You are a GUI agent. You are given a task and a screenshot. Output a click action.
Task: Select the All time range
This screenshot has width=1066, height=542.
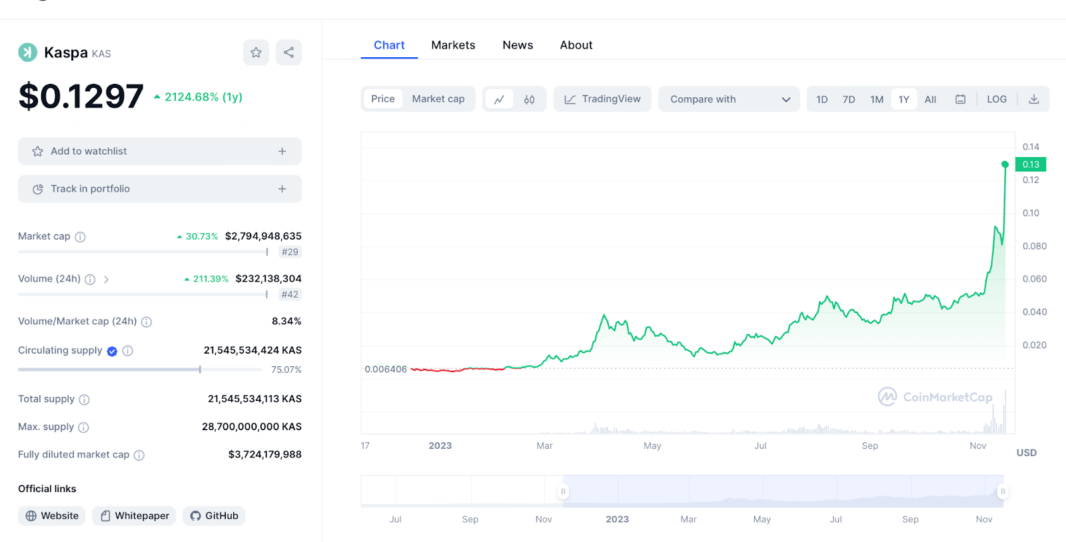pos(931,99)
